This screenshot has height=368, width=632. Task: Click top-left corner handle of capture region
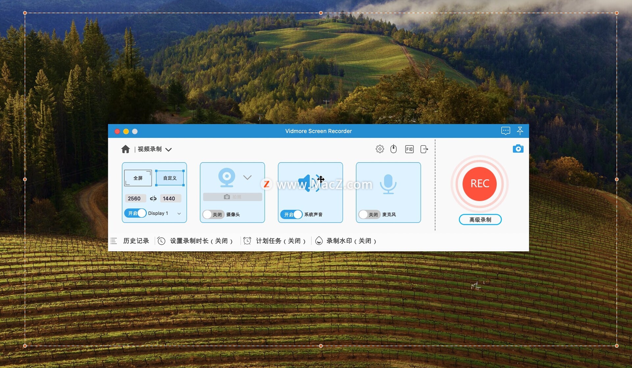[x=25, y=13]
